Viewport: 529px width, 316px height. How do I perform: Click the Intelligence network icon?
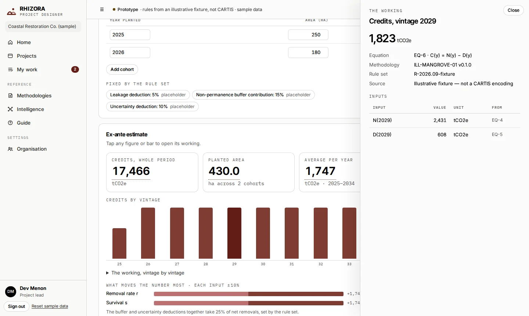click(10, 109)
